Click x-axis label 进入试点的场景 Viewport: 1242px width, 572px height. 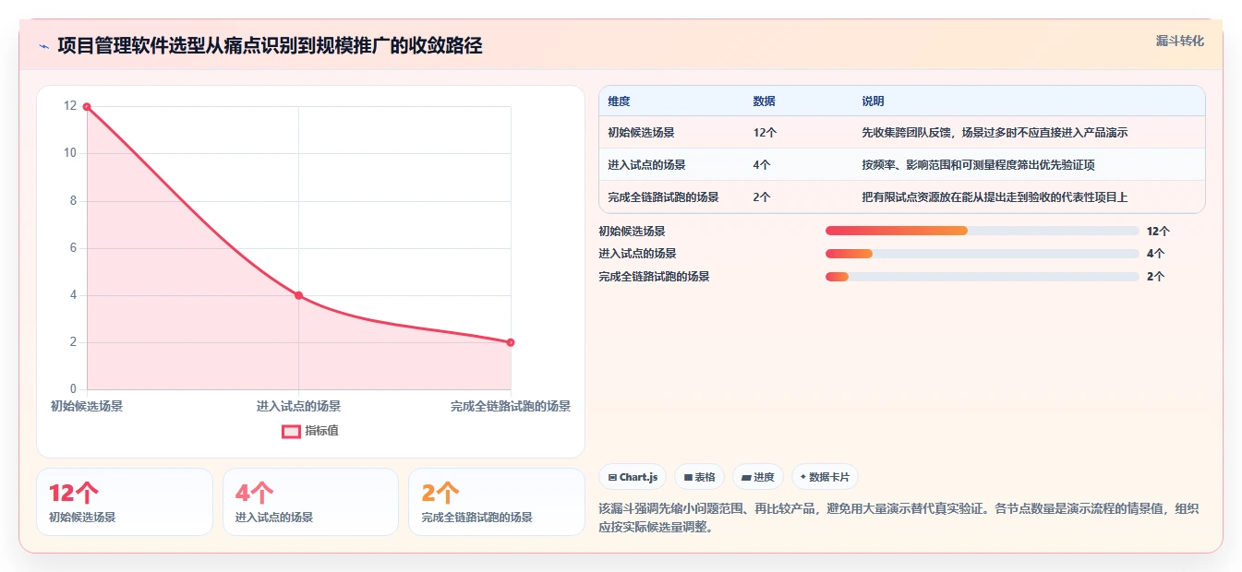point(298,406)
